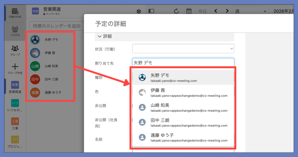Select the 工事 group in sidebar
Screen dimensions: 298x157
click(x=15, y=124)
